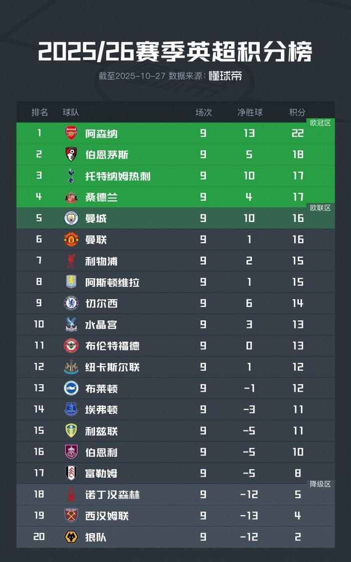The image size is (351, 562).
Task: Click the Arsenal club crest
Action: tap(71, 133)
